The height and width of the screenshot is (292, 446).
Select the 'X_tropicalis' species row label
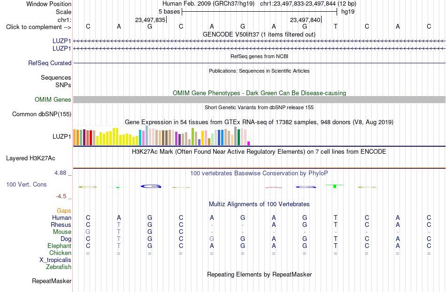click(55, 260)
